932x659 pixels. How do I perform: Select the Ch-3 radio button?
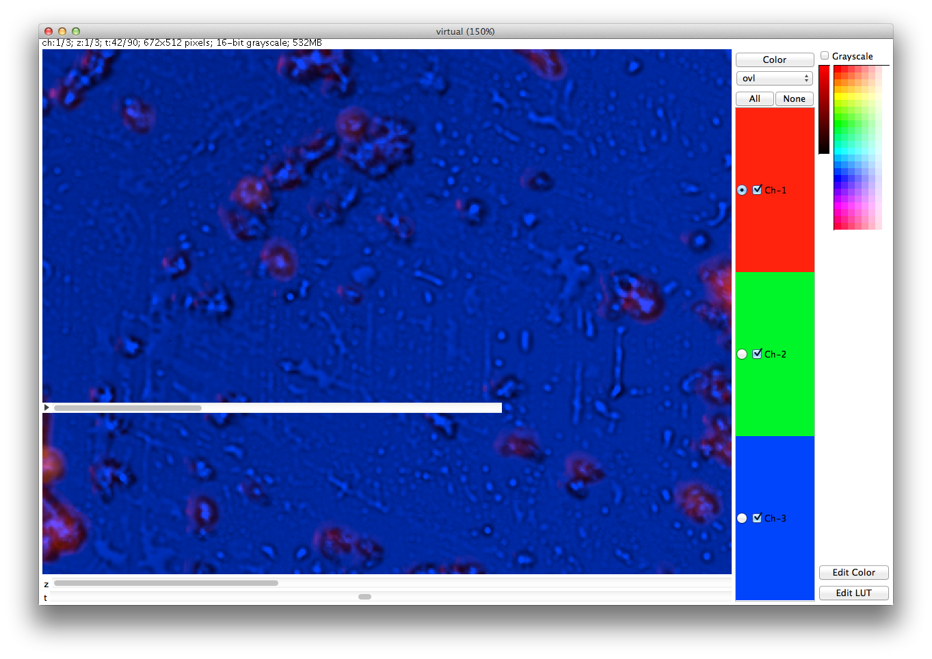742,518
